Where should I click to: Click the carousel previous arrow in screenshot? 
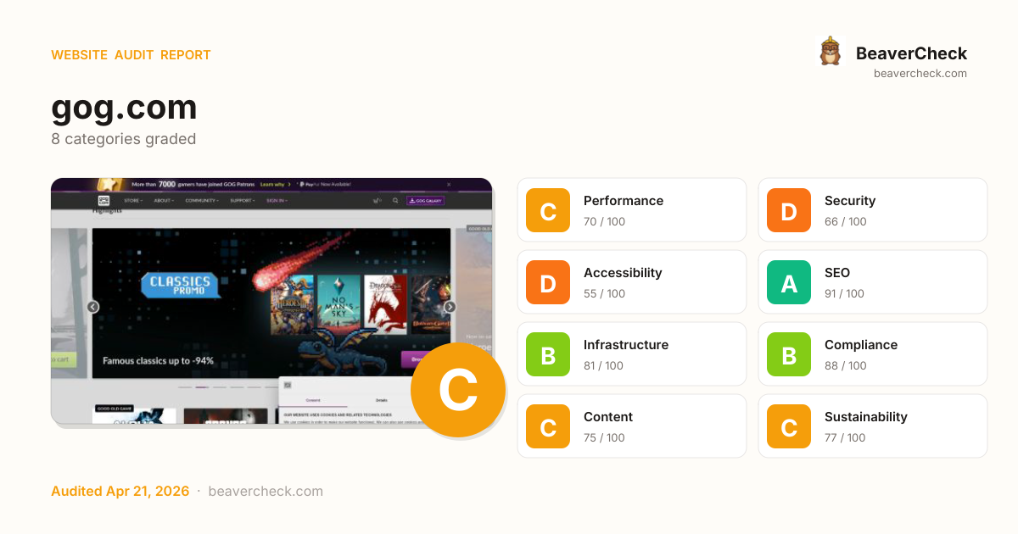coord(93,307)
